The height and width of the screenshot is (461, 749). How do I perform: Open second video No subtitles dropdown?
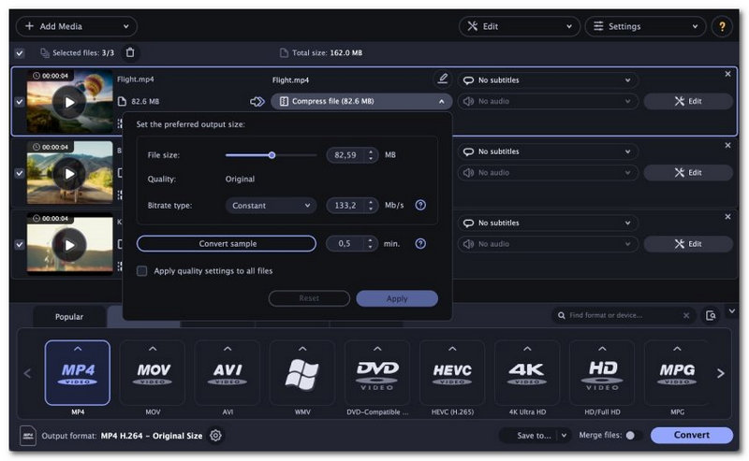pos(548,151)
